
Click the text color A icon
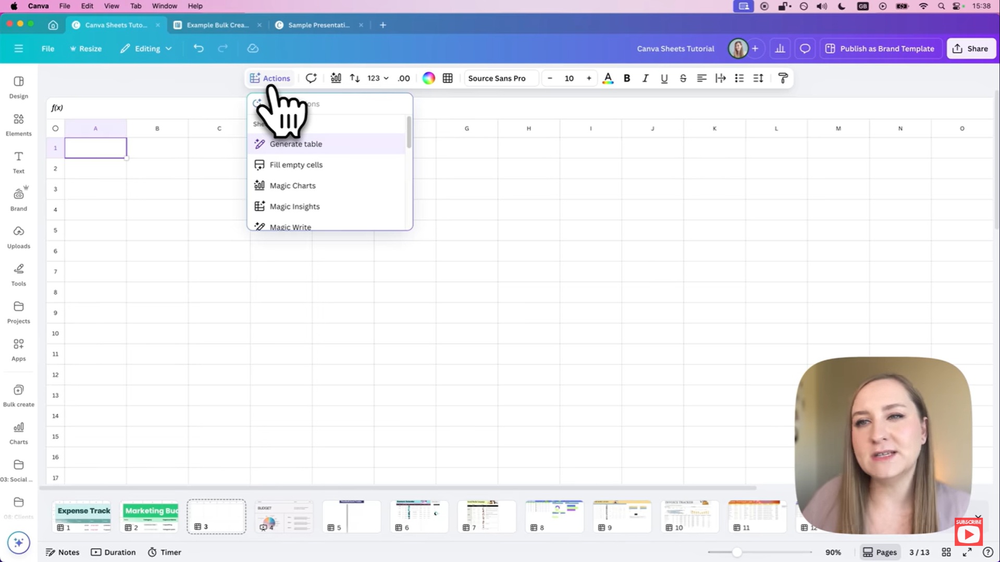[608, 78]
